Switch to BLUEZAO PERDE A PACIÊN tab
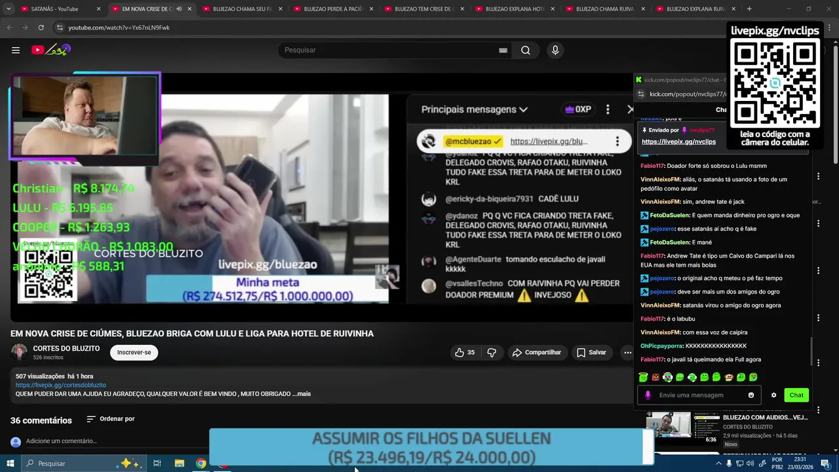 [333, 9]
